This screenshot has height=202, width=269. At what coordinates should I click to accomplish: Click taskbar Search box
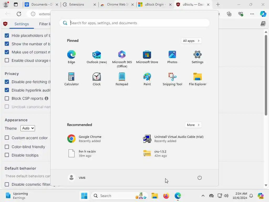pyautogui.click(x=120, y=196)
